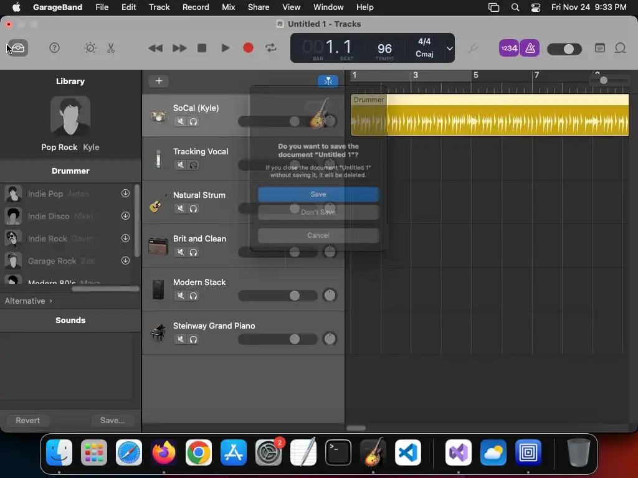Mute the Natural Strum track
The width and height of the screenshot is (638, 478).
(180, 209)
